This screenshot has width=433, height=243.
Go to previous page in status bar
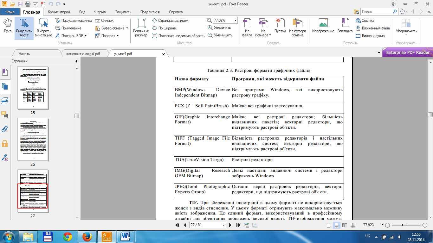(185, 225)
